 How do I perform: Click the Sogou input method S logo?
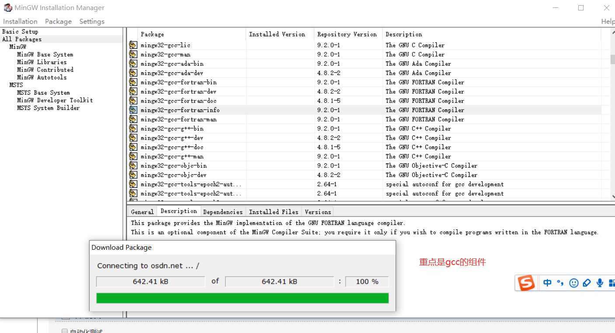(526, 283)
